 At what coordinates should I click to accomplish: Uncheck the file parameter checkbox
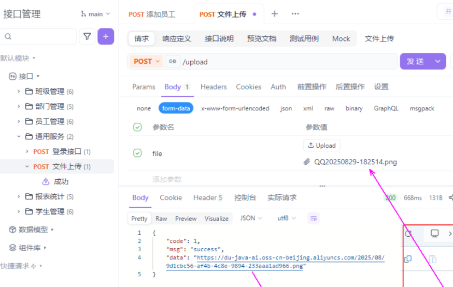[137, 153]
